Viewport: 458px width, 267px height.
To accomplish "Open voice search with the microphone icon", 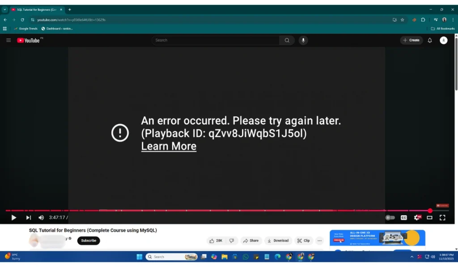I will click(x=303, y=40).
